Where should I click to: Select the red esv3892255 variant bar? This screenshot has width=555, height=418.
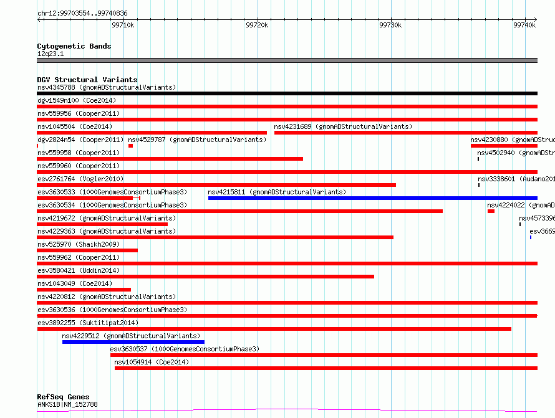coord(274,329)
